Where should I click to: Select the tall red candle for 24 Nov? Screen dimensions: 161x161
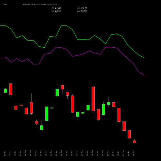tap(93, 99)
